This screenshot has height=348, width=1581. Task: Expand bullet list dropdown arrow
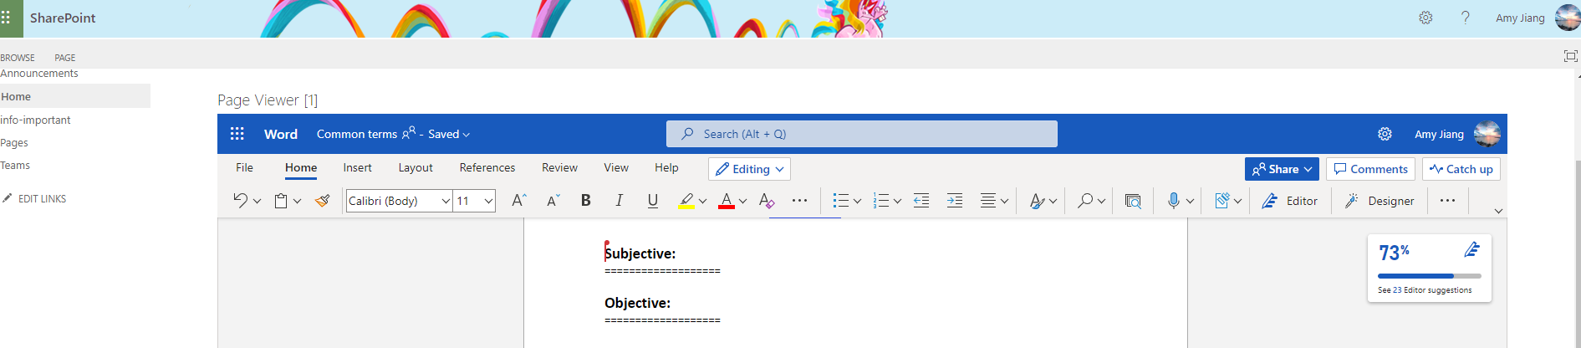[x=857, y=202]
